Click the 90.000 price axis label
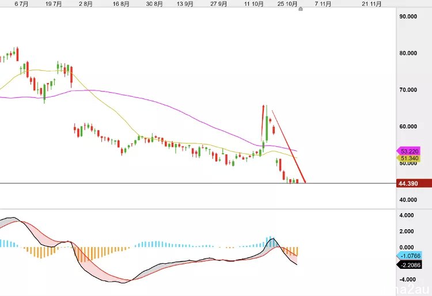Viewport: 432px width, 296px height. tap(408, 17)
